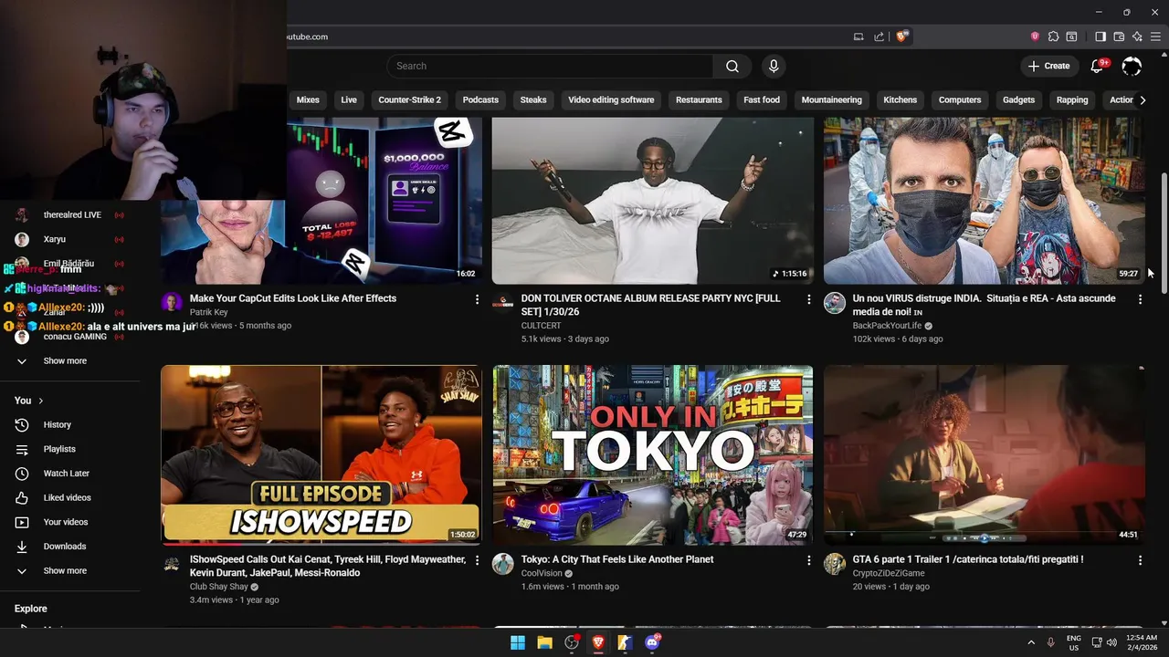Select the Podcasts chip
The width and height of the screenshot is (1169, 657).
(480, 99)
